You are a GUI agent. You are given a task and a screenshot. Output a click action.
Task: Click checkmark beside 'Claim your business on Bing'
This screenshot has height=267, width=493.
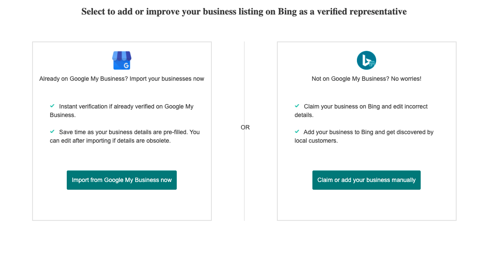pos(297,106)
